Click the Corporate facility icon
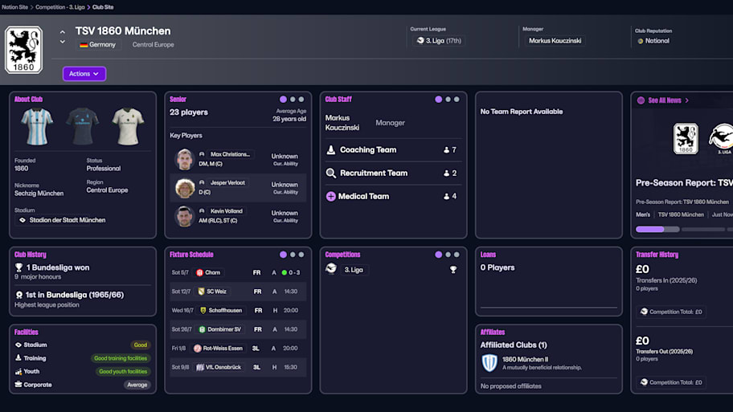Viewport: 733px width, 412px height. (18, 385)
